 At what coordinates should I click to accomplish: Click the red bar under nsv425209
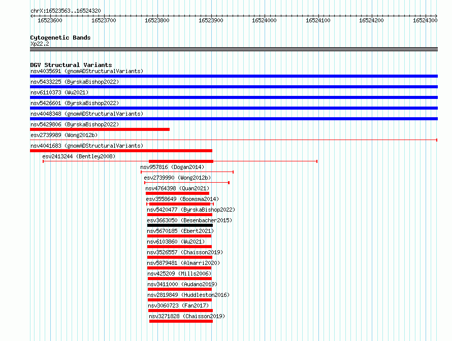coord(180,279)
